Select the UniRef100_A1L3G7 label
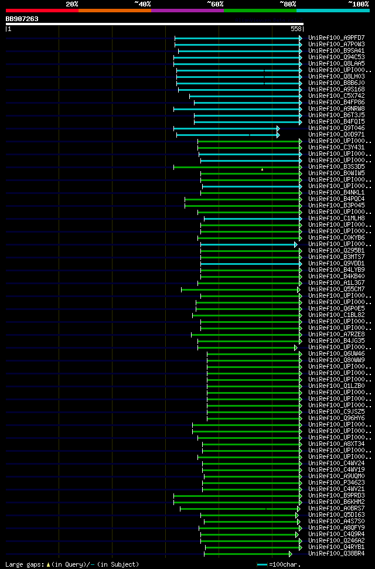The width and height of the screenshot is (375, 569). (x=336, y=283)
